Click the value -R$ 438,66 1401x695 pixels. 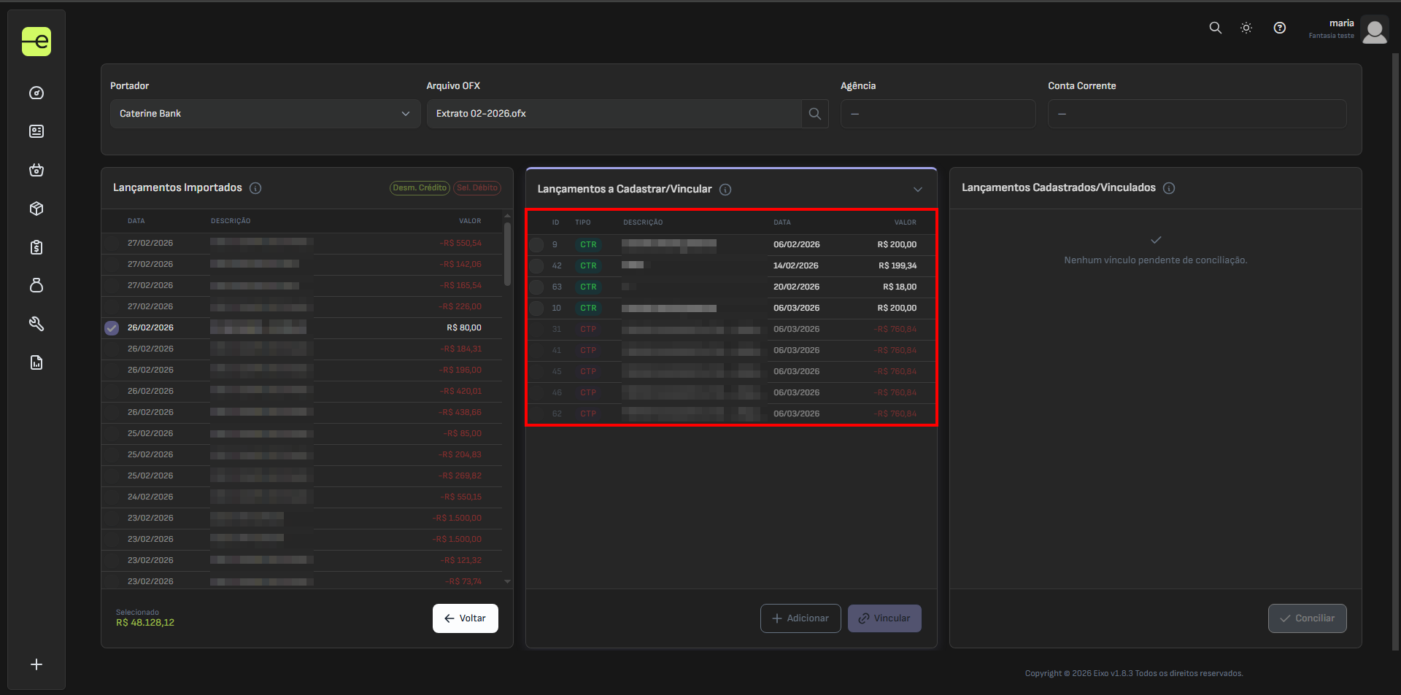[460, 413]
